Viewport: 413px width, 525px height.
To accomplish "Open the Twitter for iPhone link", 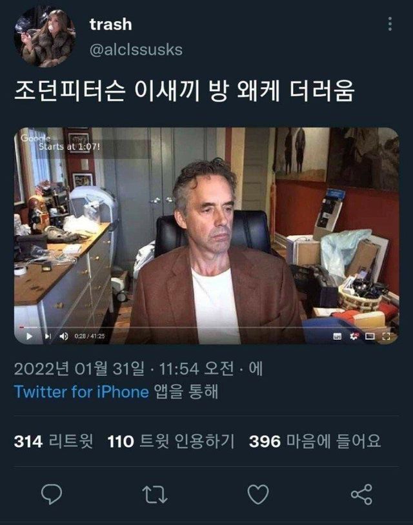I will [81, 392].
